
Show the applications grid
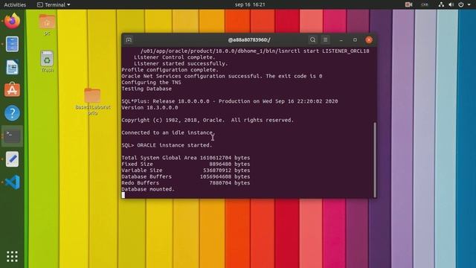[12, 256]
